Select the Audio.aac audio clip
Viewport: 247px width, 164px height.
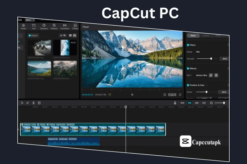pos(74,142)
